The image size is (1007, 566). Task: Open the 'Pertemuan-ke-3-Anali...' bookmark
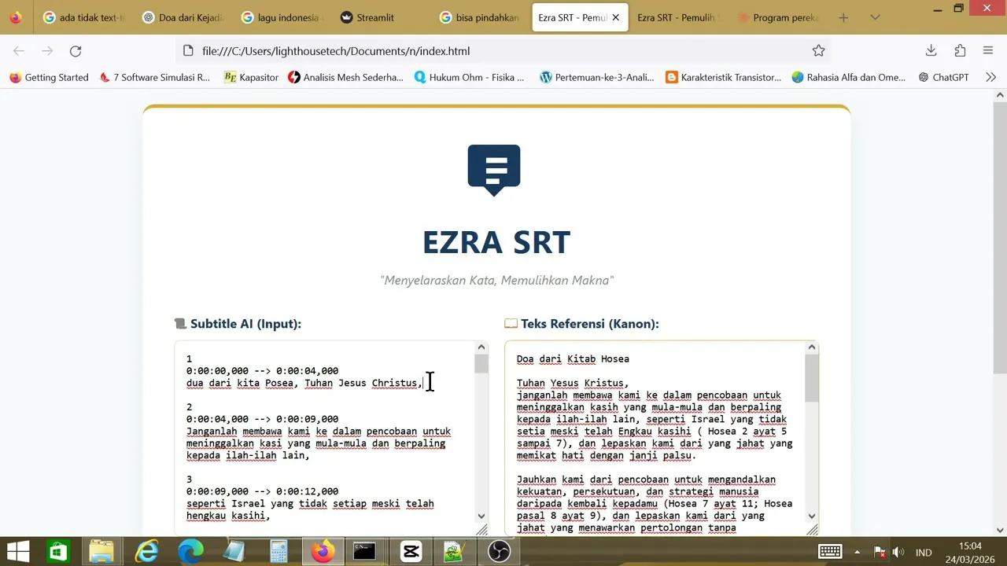(597, 77)
